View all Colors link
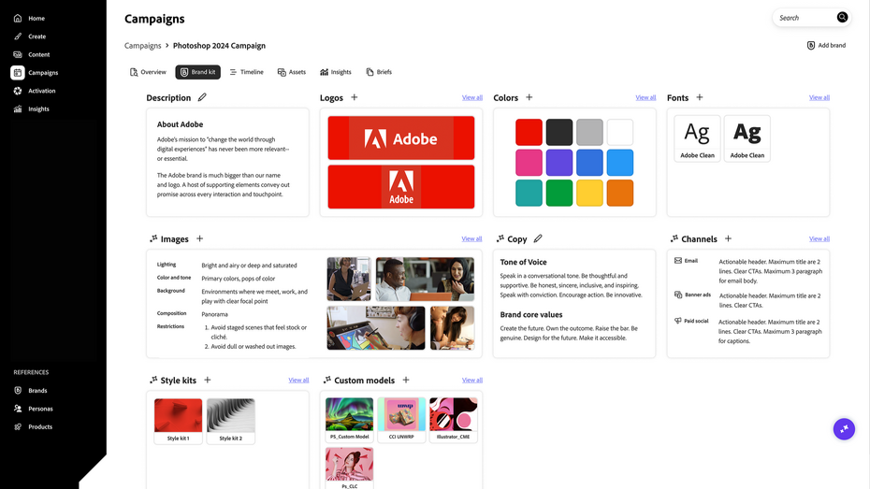 coord(645,97)
